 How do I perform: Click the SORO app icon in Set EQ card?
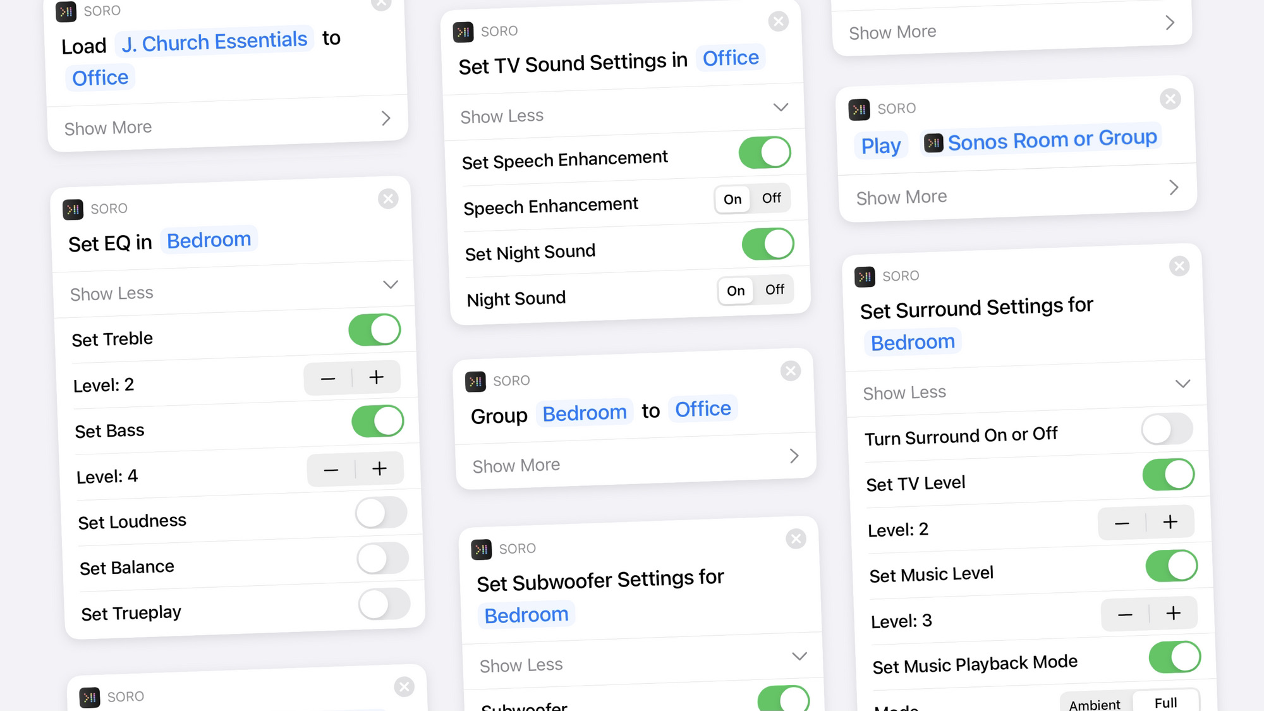pos(74,209)
